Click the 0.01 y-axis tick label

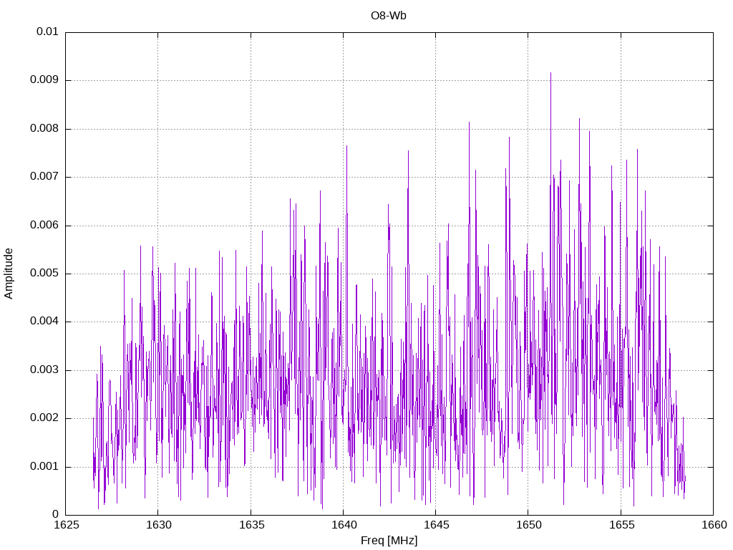[47, 32]
